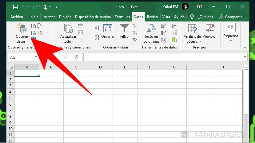Open Análisis de hipótesis menu

pyautogui.click(x=192, y=33)
